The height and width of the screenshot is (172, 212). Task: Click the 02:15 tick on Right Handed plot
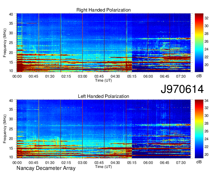[66, 76]
